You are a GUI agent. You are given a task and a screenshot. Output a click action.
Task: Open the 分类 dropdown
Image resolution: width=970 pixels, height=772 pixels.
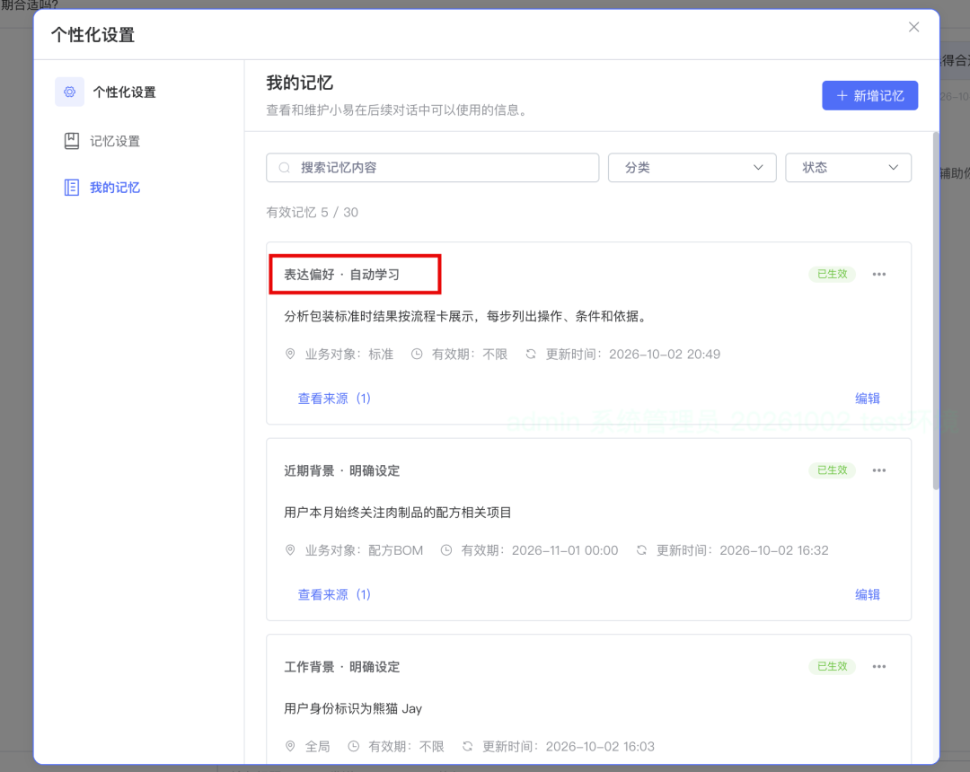(692, 168)
